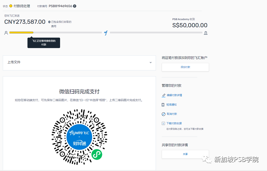
Task: Click the Flywire logo in progress tracker
Action: click(x=106, y=33)
